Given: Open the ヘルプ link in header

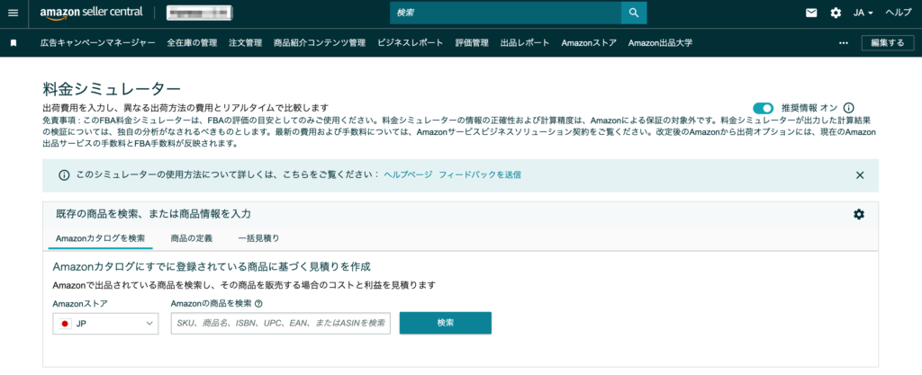Looking at the screenshot, I should [899, 13].
